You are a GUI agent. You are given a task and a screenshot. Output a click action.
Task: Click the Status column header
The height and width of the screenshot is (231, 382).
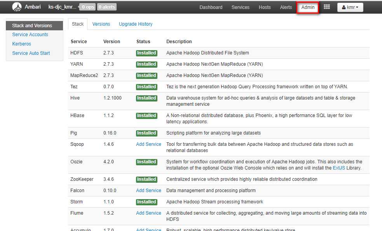pos(143,42)
